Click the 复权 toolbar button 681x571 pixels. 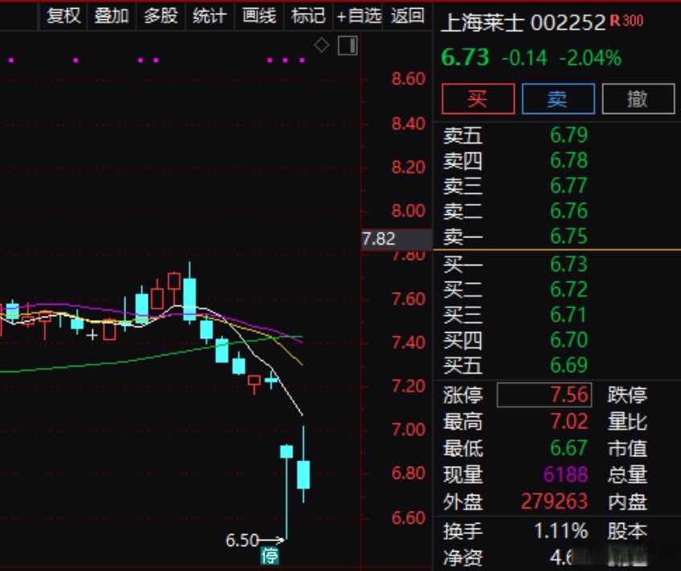pyautogui.click(x=63, y=16)
